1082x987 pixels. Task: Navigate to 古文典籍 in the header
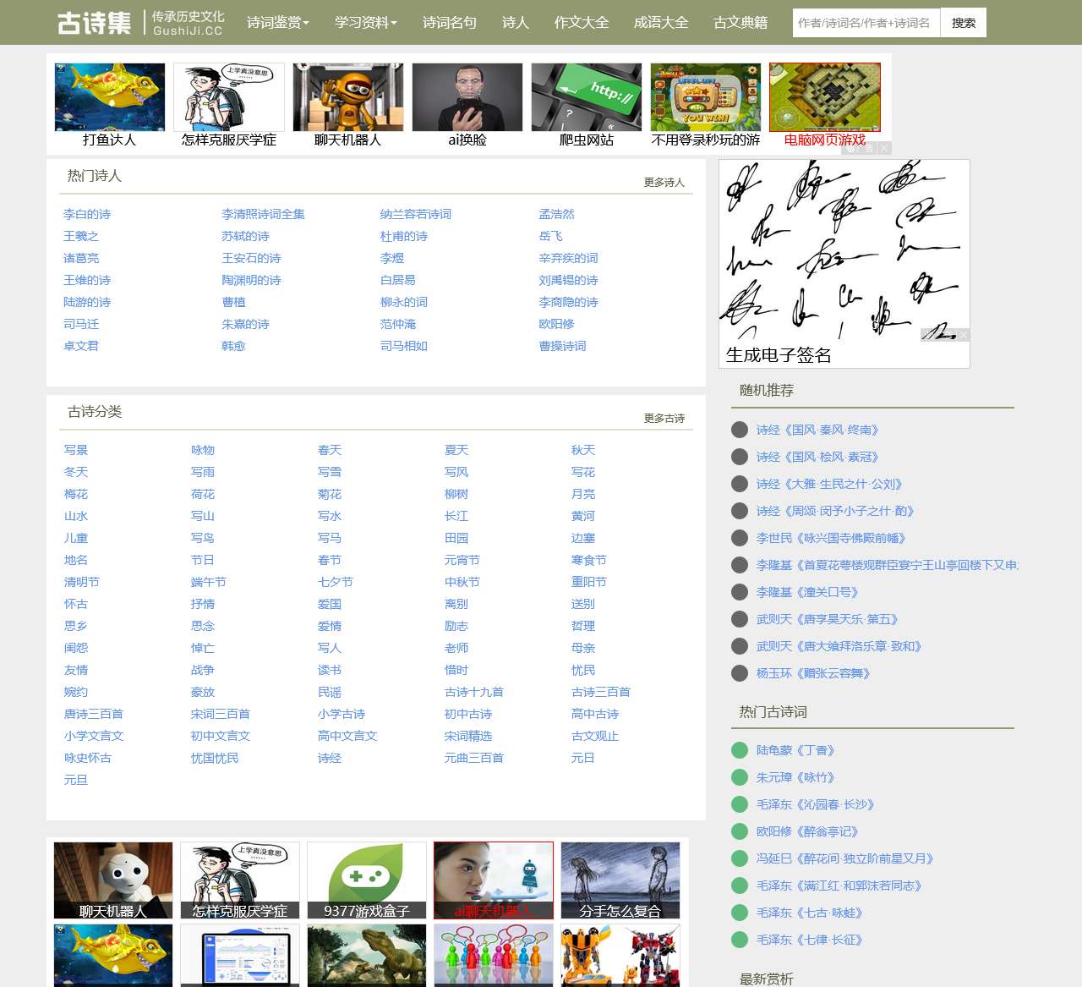coord(740,23)
